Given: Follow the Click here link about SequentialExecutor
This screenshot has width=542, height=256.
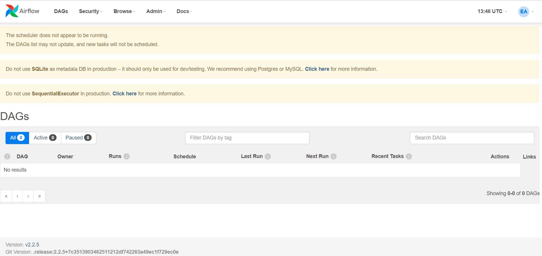Looking at the screenshot, I should click(x=124, y=94).
